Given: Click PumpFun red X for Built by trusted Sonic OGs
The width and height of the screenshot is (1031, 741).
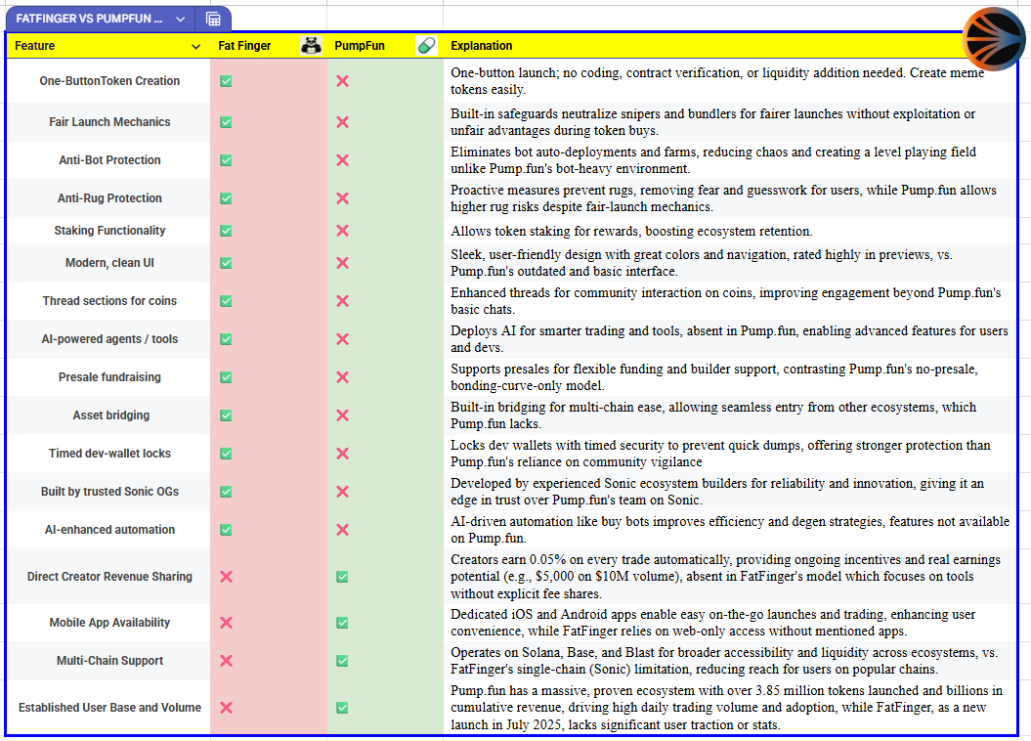Looking at the screenshot, I should [343, 492].
